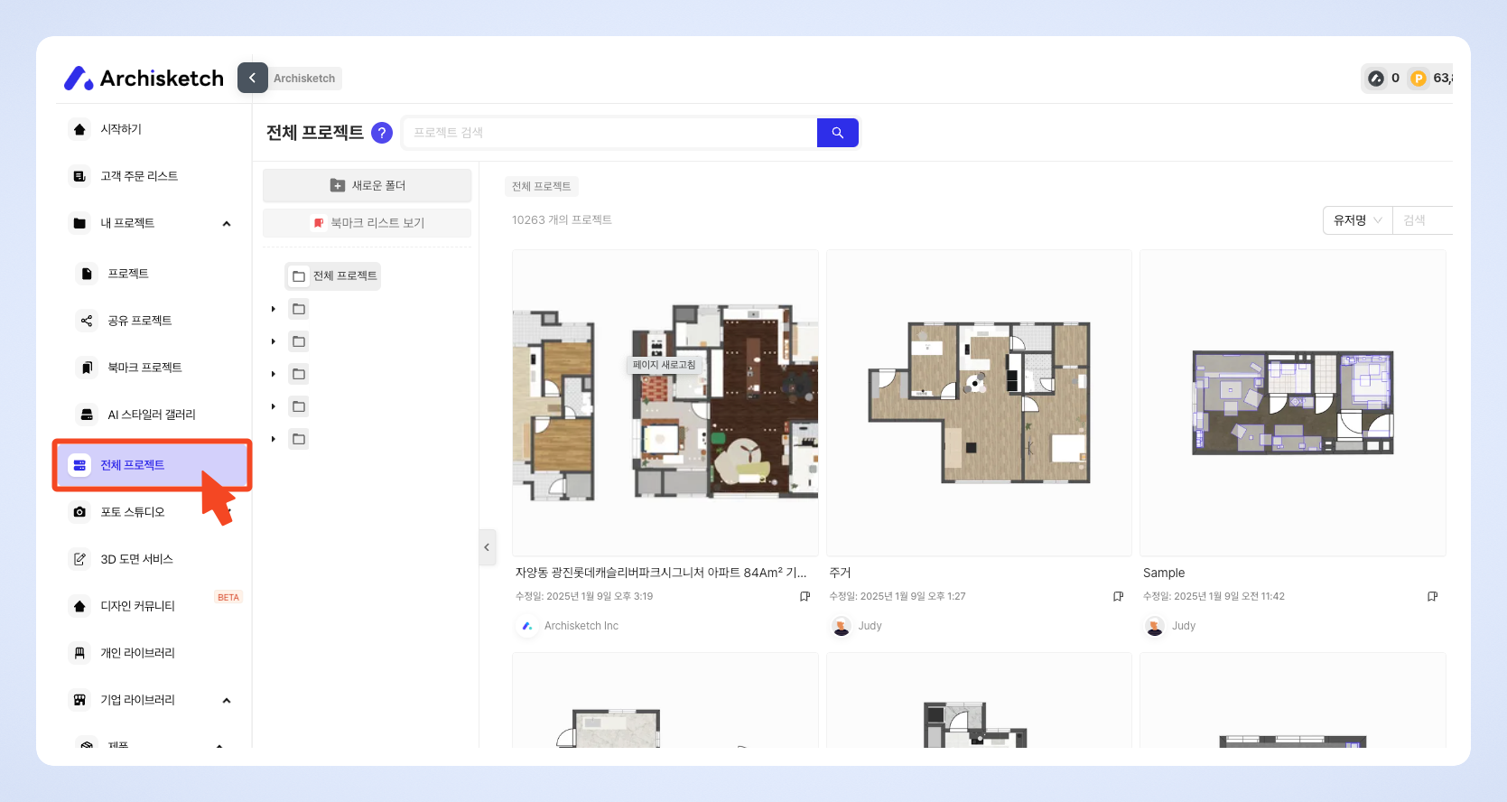Click the 새로운 폴더 button
Image resolution: width=1507 pixels, height=802 pixels.
[x=367, y=185]
